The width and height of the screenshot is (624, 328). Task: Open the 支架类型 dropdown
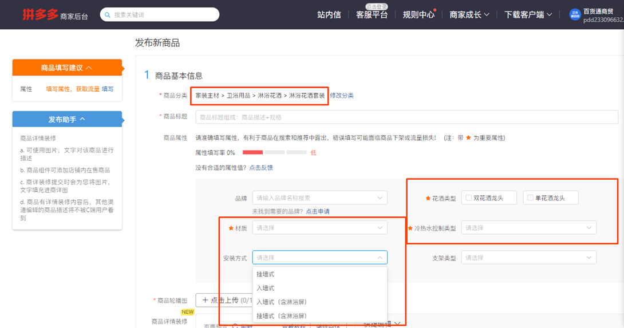tap(528, 258)
